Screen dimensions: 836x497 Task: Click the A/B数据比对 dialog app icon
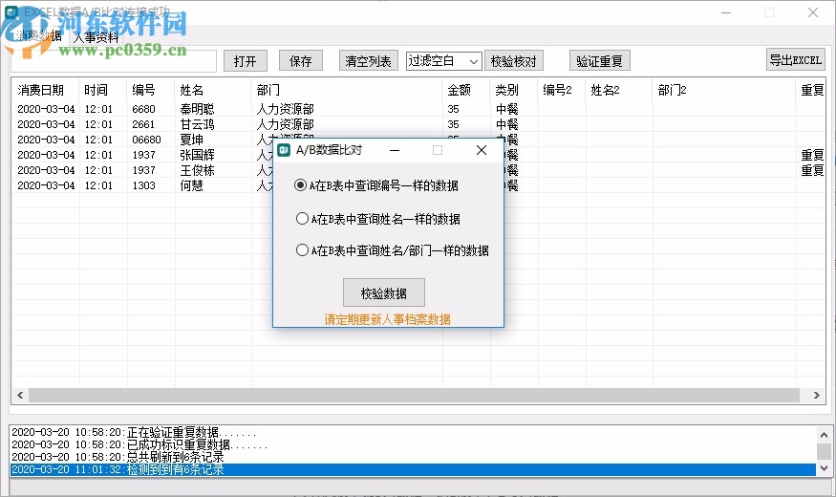tap(284, 150)
